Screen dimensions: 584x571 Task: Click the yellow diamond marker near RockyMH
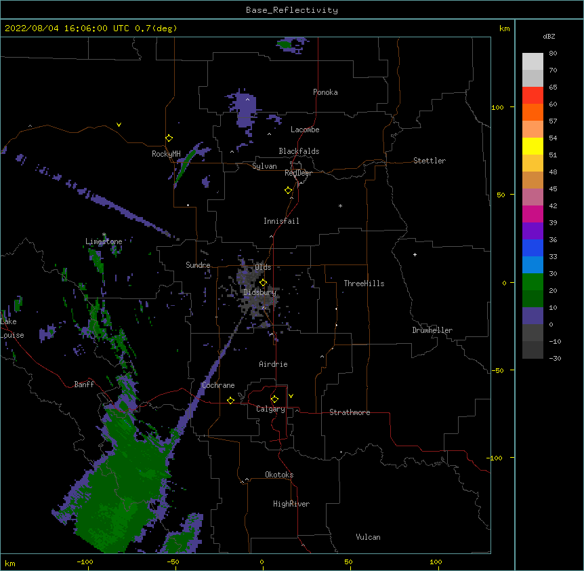pyautogui.click(x=169, y=138)
